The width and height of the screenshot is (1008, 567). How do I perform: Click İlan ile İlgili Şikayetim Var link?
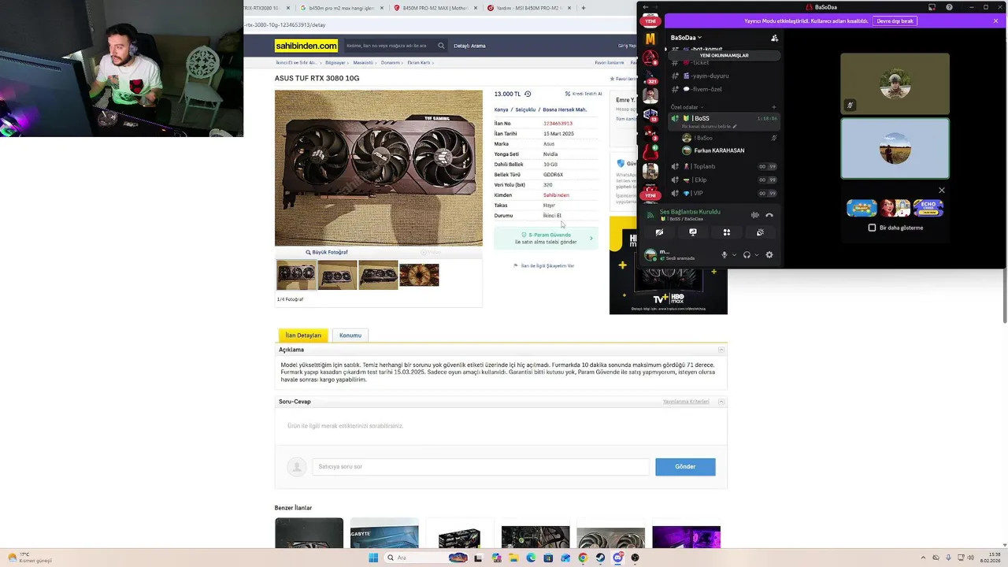(x=544, y=266)
